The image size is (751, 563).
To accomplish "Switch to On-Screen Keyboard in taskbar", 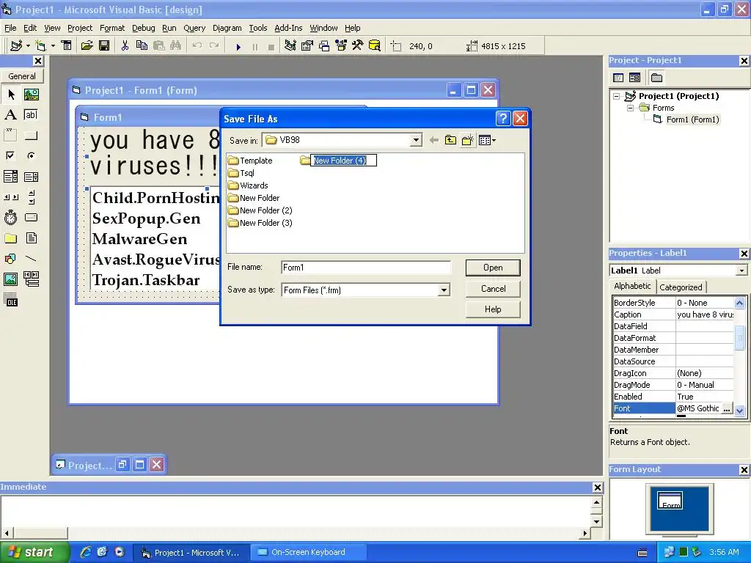I will 309,553.
